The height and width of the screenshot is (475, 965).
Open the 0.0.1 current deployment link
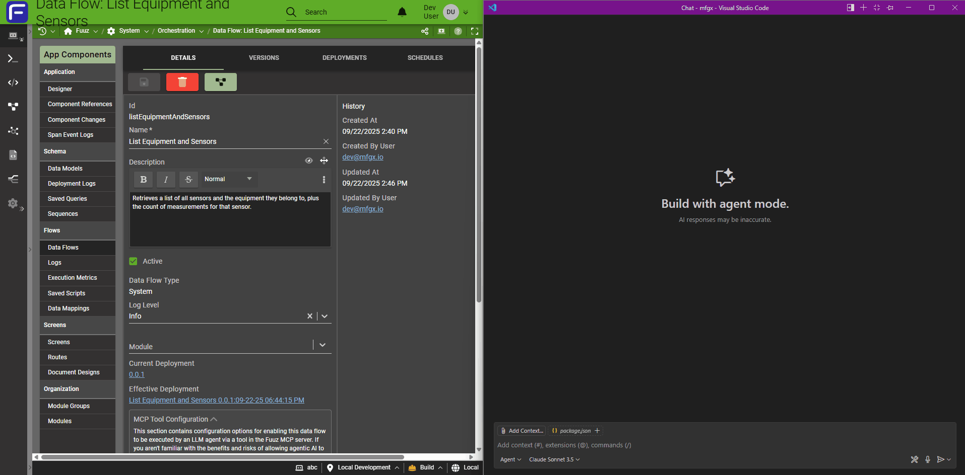click(x=137, y=374)
